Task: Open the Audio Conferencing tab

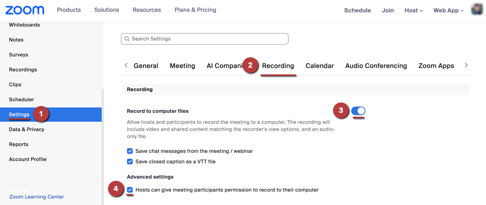Action: point(376,65)
